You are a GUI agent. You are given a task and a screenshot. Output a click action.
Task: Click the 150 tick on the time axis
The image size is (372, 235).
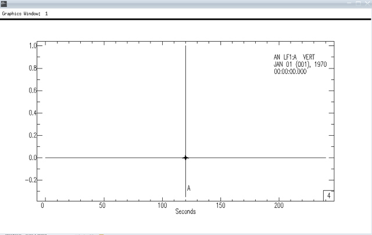(221, 206)
